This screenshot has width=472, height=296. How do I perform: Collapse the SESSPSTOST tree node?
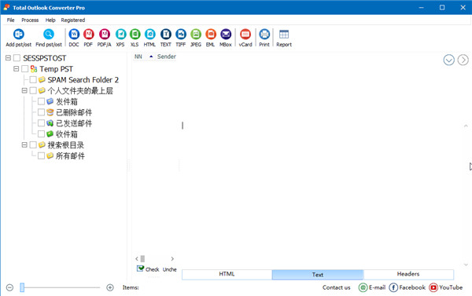pos(8,58)
